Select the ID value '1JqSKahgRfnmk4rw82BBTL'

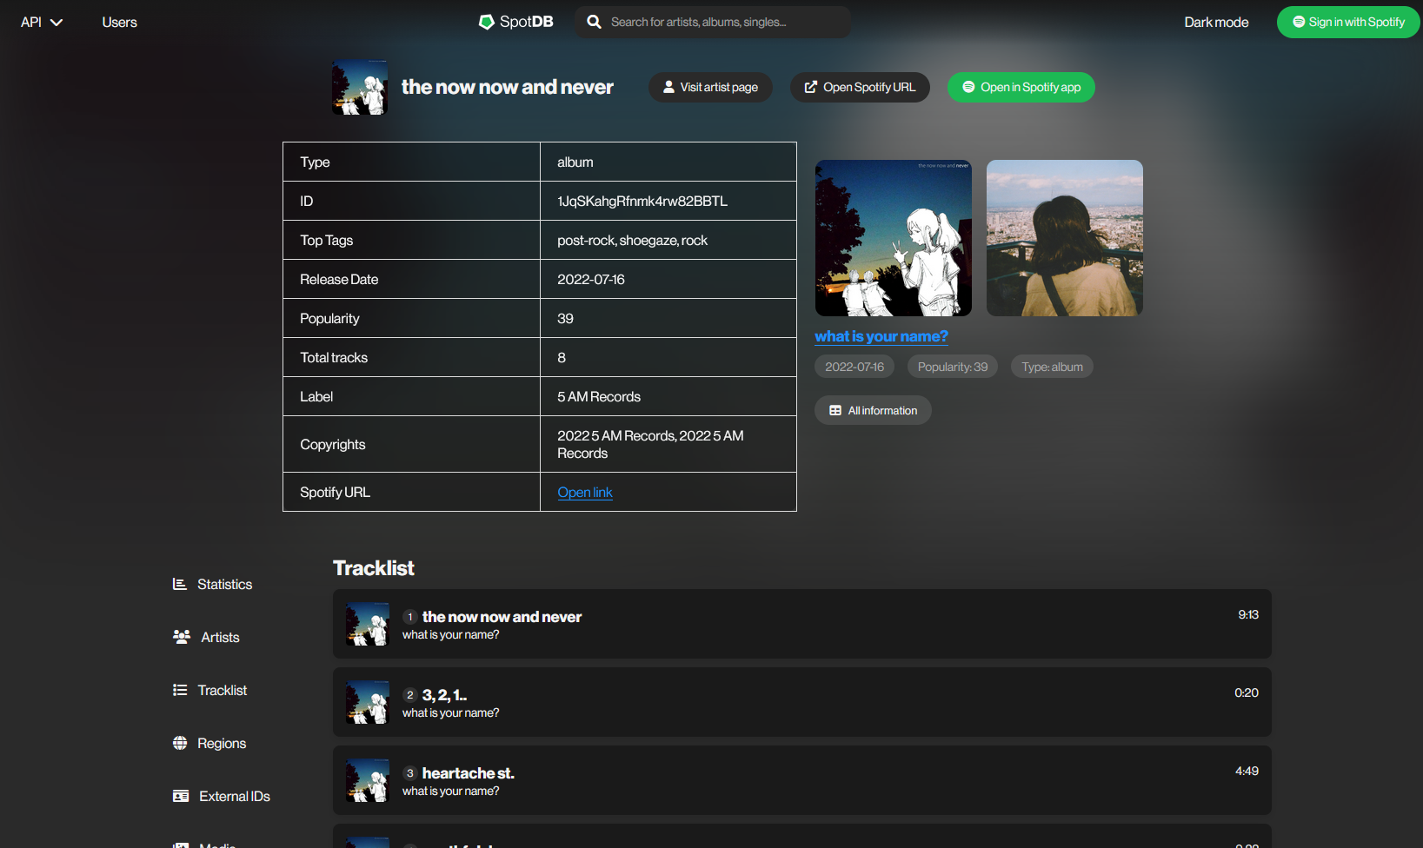tap(642, 201)
